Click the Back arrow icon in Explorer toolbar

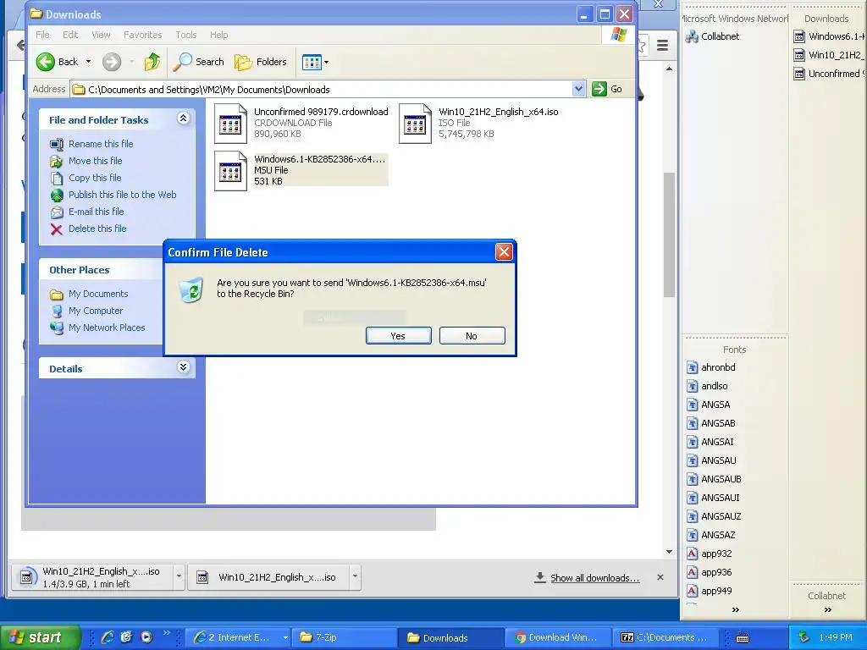(x=46, y=62)
